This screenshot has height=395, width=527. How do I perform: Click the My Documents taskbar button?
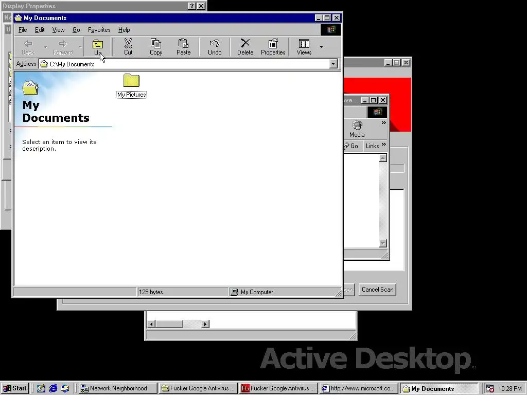(x=439, y=388)
